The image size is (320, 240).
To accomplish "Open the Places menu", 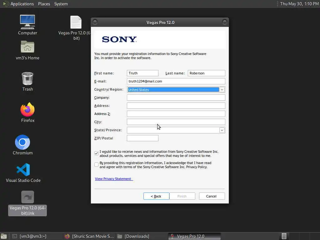I will [x=44, y=4].
